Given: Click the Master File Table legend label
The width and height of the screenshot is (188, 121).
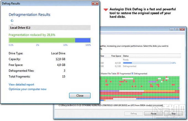Looking at the screenshot, I should click(108, 73).
